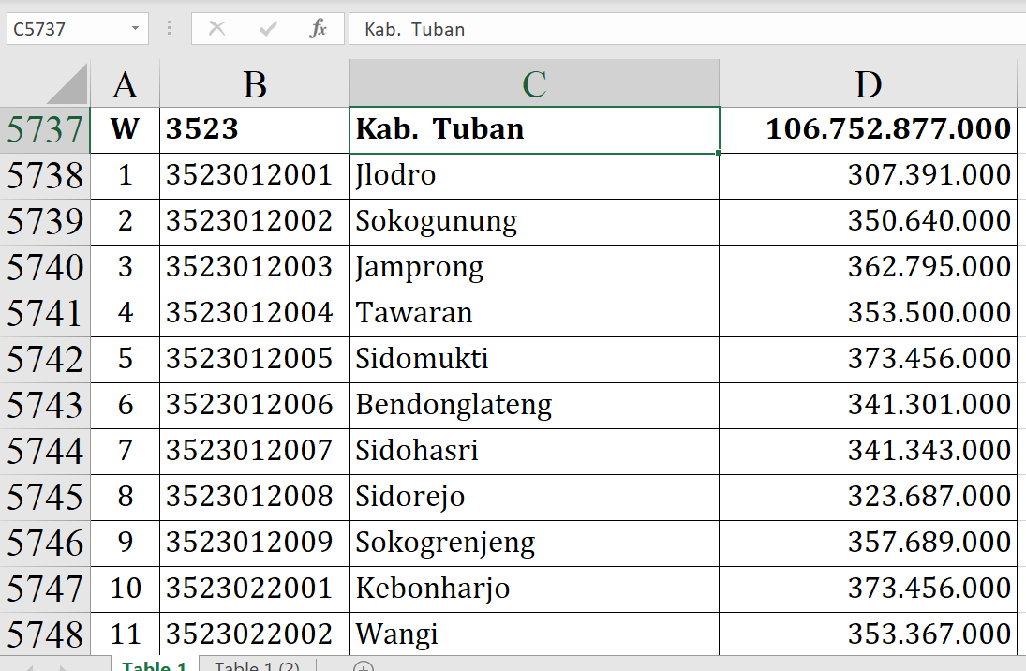Click the Insert Function fx icon
This screenshot has width=1026, height=671.
(x=319, y=29)
